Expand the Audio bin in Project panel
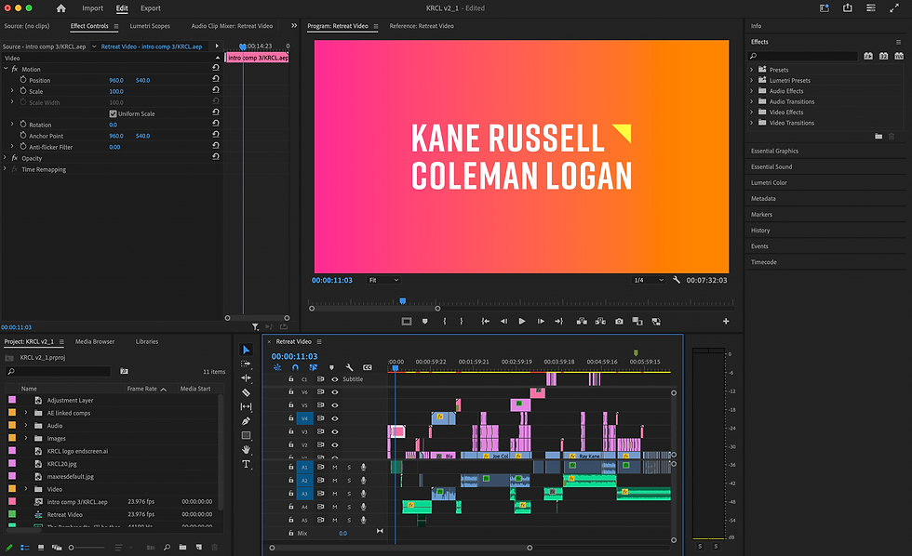Image resolution: width=912 pixels, height=556 pixels. [26, 425]
